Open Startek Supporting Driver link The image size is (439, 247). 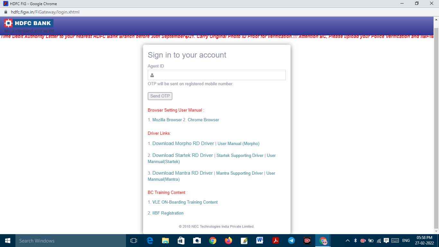pyautogui.click(x=240, y=155)
